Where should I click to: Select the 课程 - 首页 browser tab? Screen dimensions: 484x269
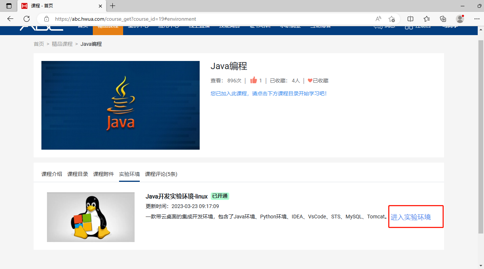coord(61,6)
